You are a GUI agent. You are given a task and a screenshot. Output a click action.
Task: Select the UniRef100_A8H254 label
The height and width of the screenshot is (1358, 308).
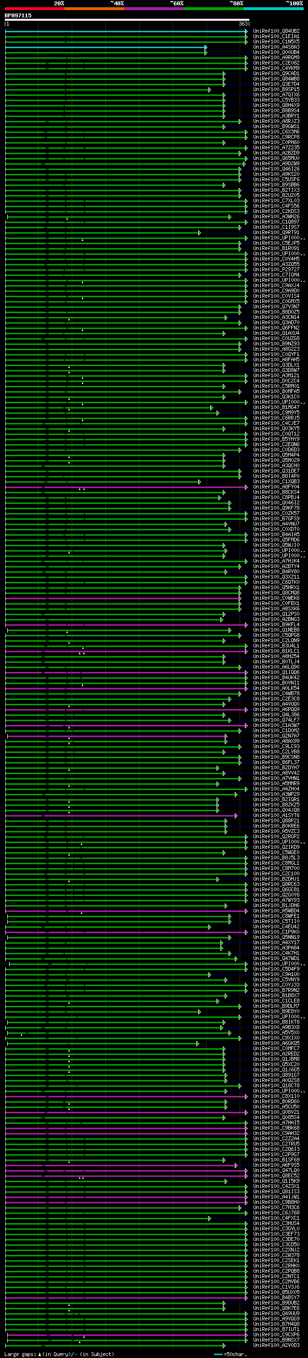pyautogui.click(x=276, y=656)
